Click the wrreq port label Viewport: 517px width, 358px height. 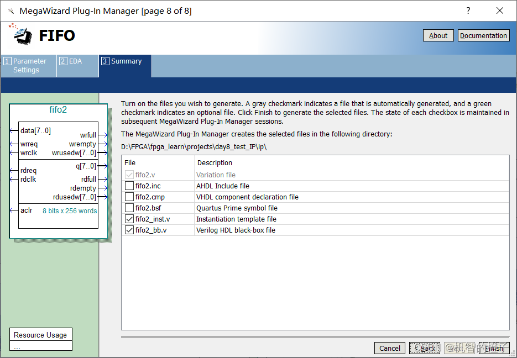(29, 144)
